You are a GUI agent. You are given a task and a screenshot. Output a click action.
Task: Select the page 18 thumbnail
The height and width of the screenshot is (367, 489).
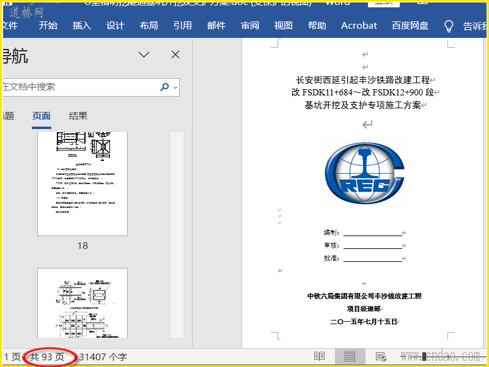pyautogui.click(x=83, y=184)
